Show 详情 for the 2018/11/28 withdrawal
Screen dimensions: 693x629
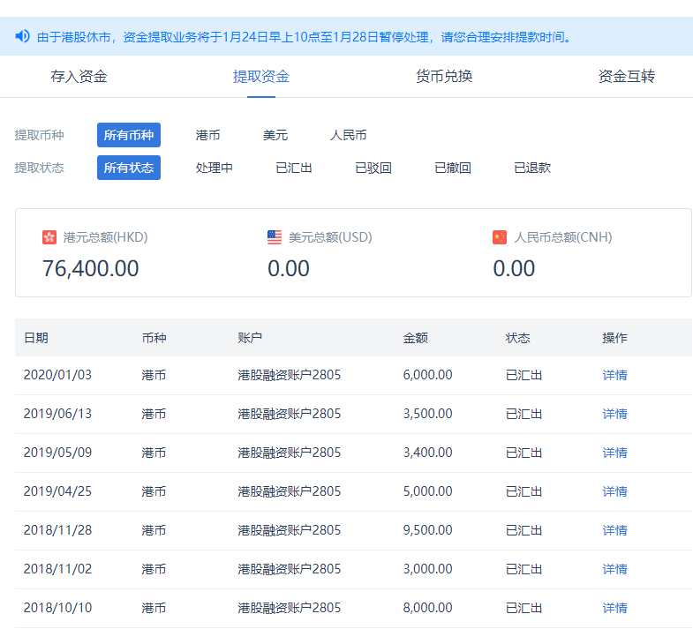[614, 530]
